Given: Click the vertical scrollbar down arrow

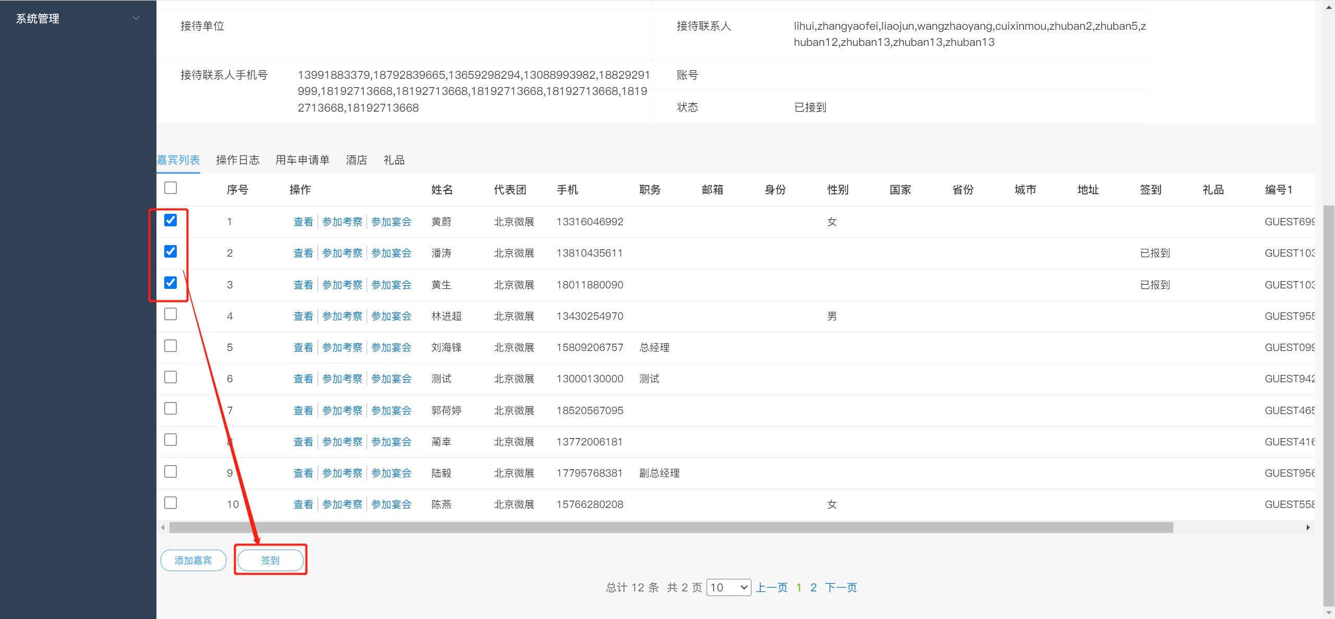Looking at the screenshot, I should click(1329, 613).
